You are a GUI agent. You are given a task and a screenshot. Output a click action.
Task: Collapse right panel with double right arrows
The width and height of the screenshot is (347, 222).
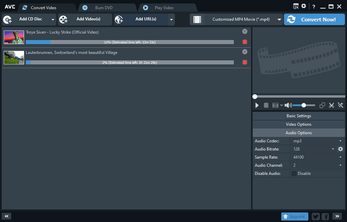337,216
